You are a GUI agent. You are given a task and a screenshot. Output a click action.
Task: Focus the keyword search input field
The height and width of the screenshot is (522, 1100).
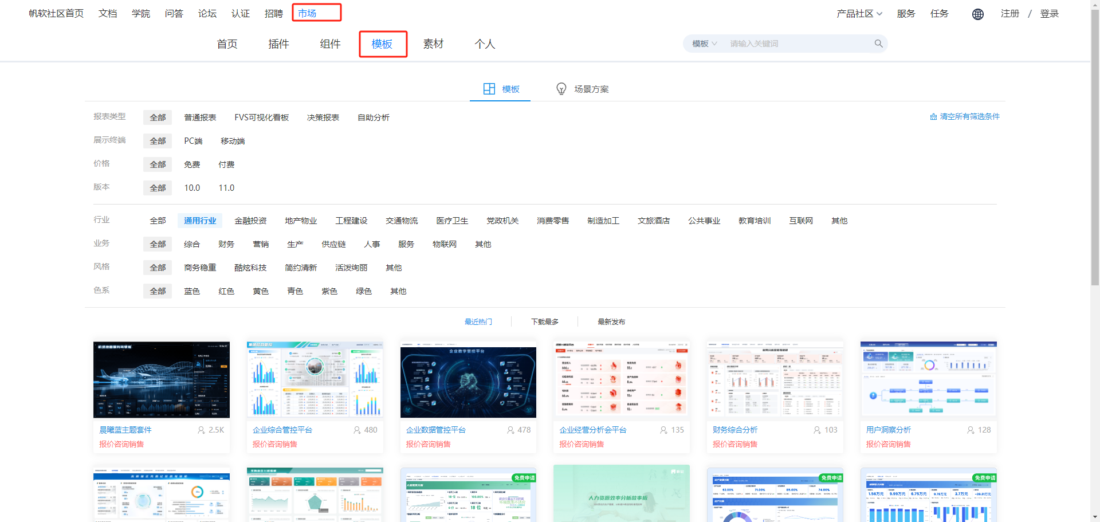[799, 44]
